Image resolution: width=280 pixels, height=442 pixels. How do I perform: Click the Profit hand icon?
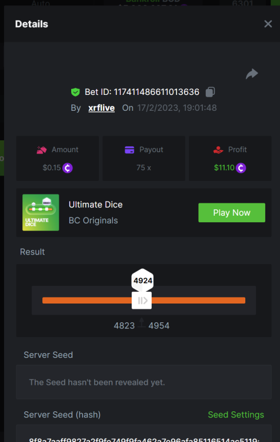(218, 150)
